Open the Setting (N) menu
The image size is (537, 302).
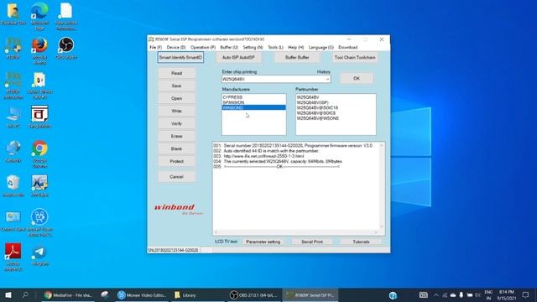click(253, 47)
